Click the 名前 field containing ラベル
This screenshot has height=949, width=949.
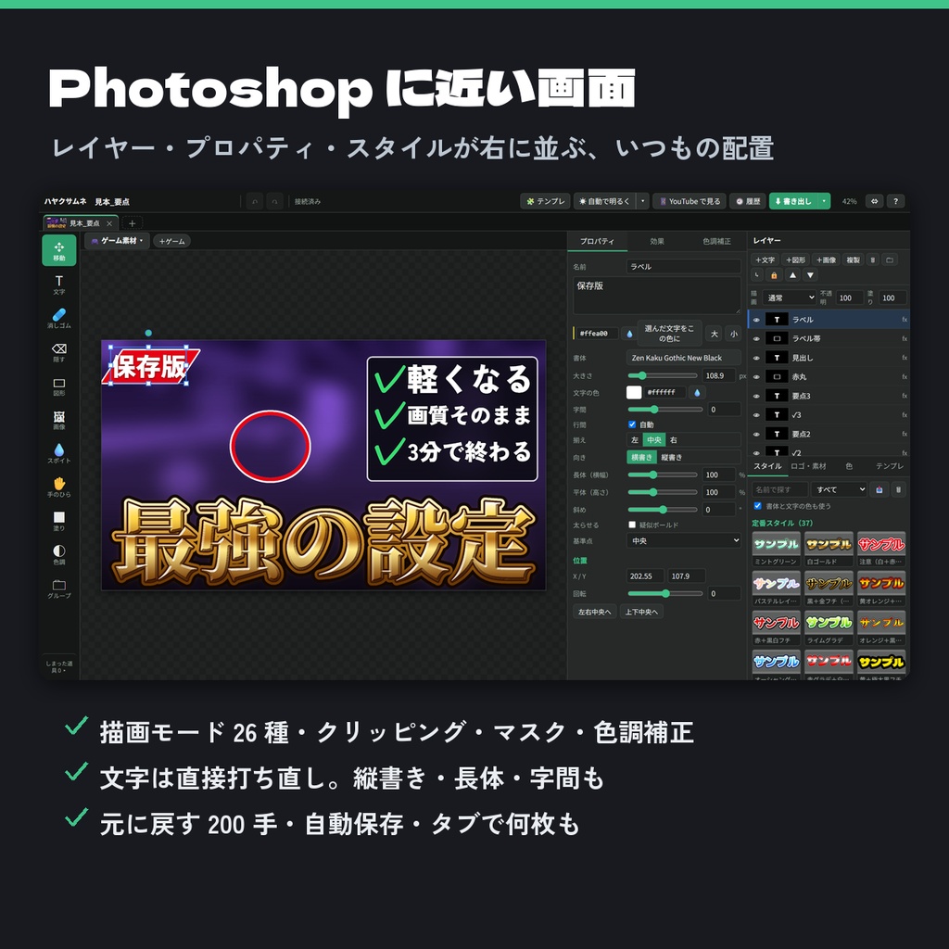click(684, 266)
